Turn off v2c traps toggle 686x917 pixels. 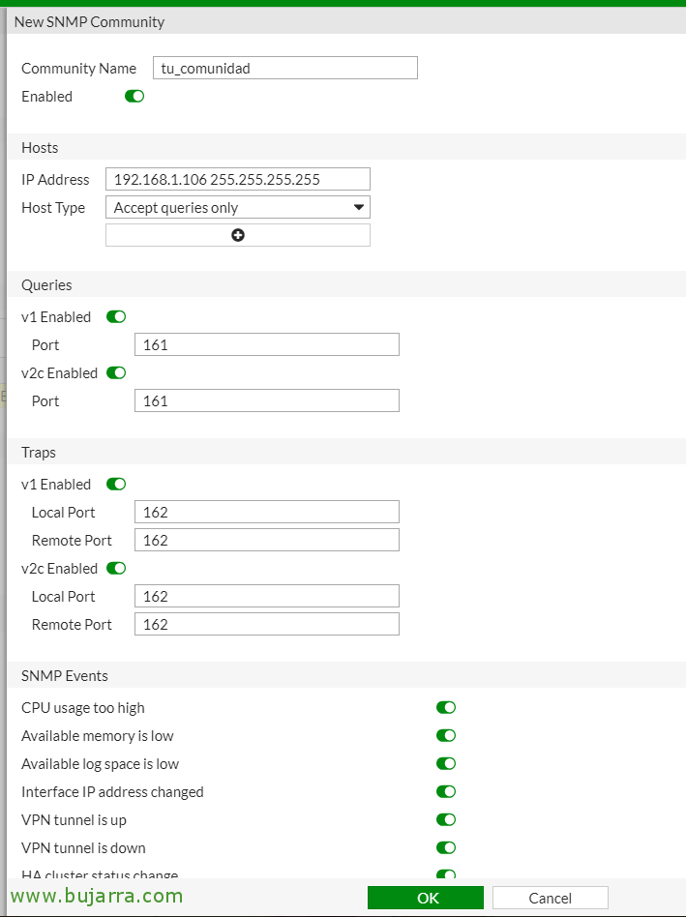[x=116, y=568]
